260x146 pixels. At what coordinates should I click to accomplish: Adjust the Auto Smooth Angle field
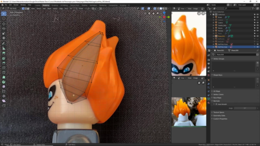245,108
